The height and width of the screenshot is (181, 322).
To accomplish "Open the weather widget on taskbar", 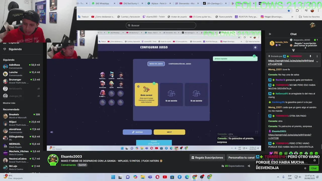I will [x=13, y=177].
